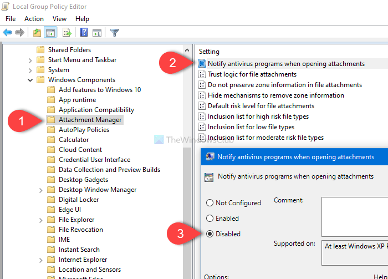
Task: Click icon beside Hide mechanisms to remove zone information
Action: coord(202,95)
